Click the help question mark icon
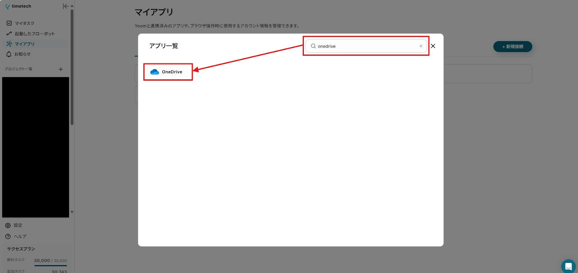The image size is (578, 273). point(8,237)
